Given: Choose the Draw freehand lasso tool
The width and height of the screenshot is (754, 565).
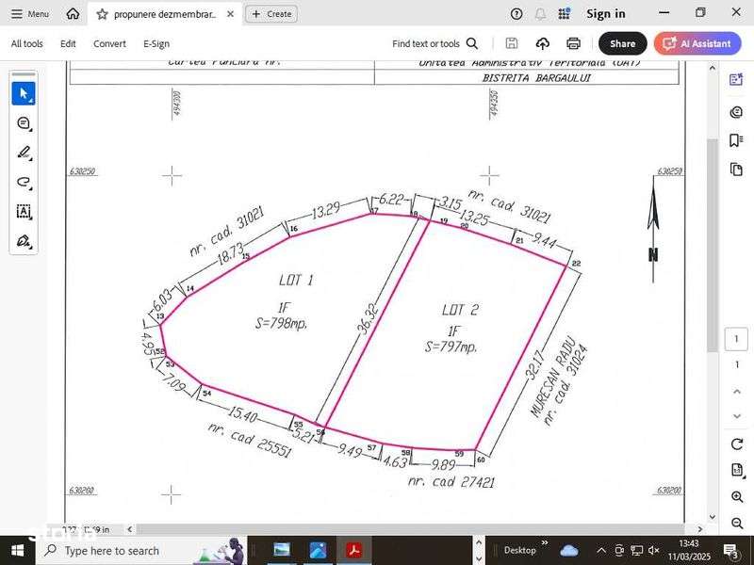Looking at the screenshot, I should point(24,182).
